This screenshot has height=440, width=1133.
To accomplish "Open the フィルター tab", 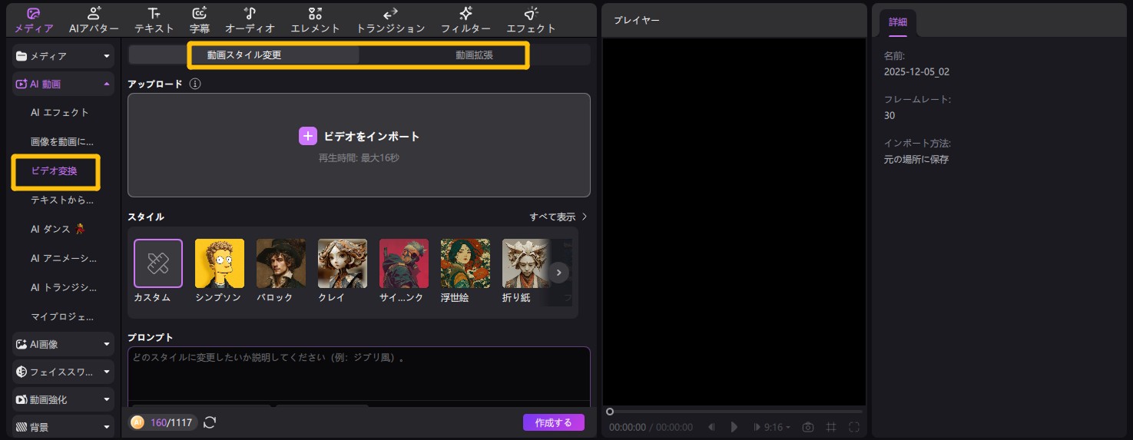I will coord(465,20).
